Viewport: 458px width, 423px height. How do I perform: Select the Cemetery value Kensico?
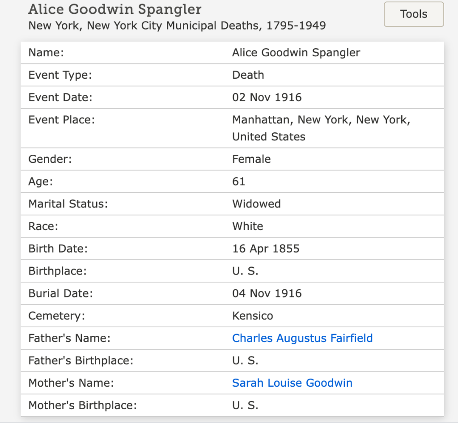[253, 316]
